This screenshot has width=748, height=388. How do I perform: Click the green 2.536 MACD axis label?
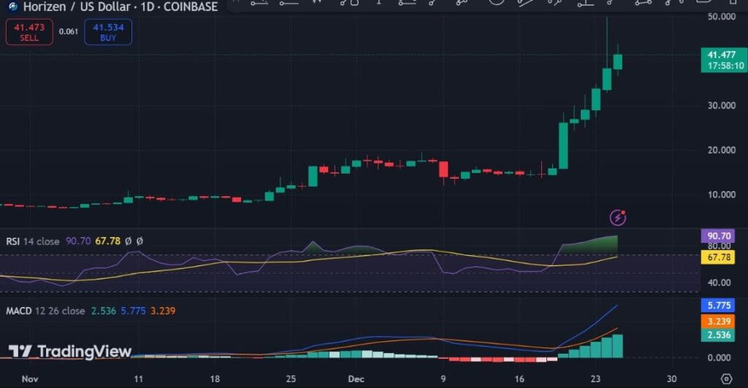point(719,335)
